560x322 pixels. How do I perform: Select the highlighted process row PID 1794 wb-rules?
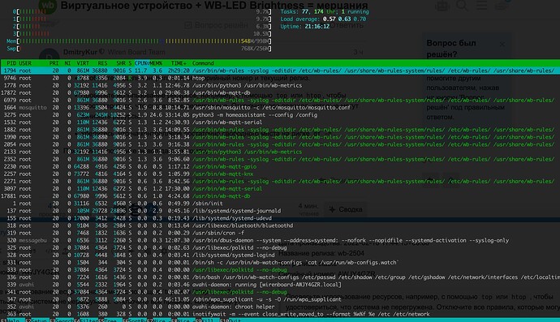(280, 71)
